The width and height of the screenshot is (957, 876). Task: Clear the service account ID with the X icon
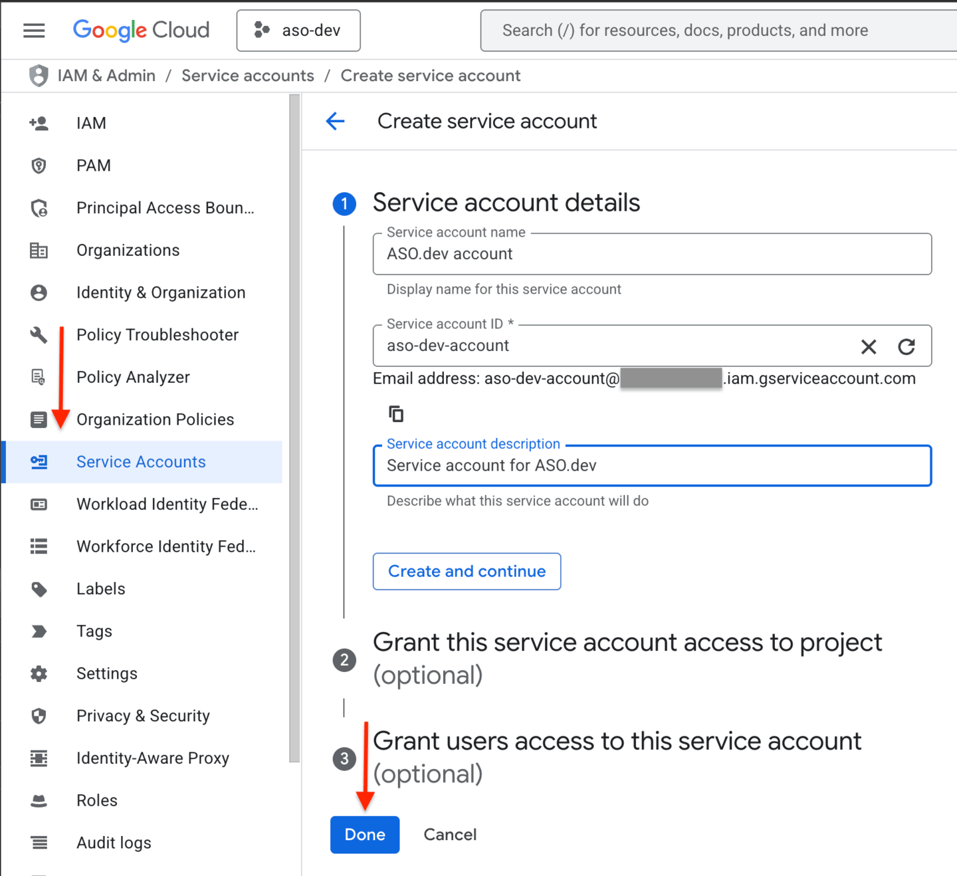869,346
